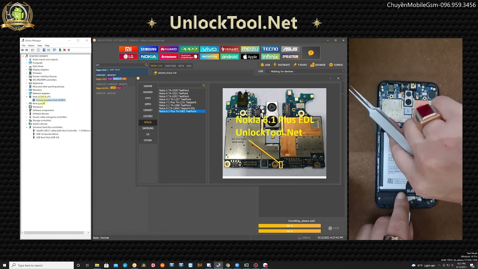Image resolution: width=478 pixels, height=269 pixels.
Task: Open the FASTBOOT tool
Action: coord(282,65)
